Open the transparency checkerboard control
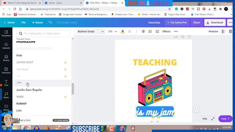The width and height of the screenshot is (235, 132). pyautogui.click(x=223, y=32)
